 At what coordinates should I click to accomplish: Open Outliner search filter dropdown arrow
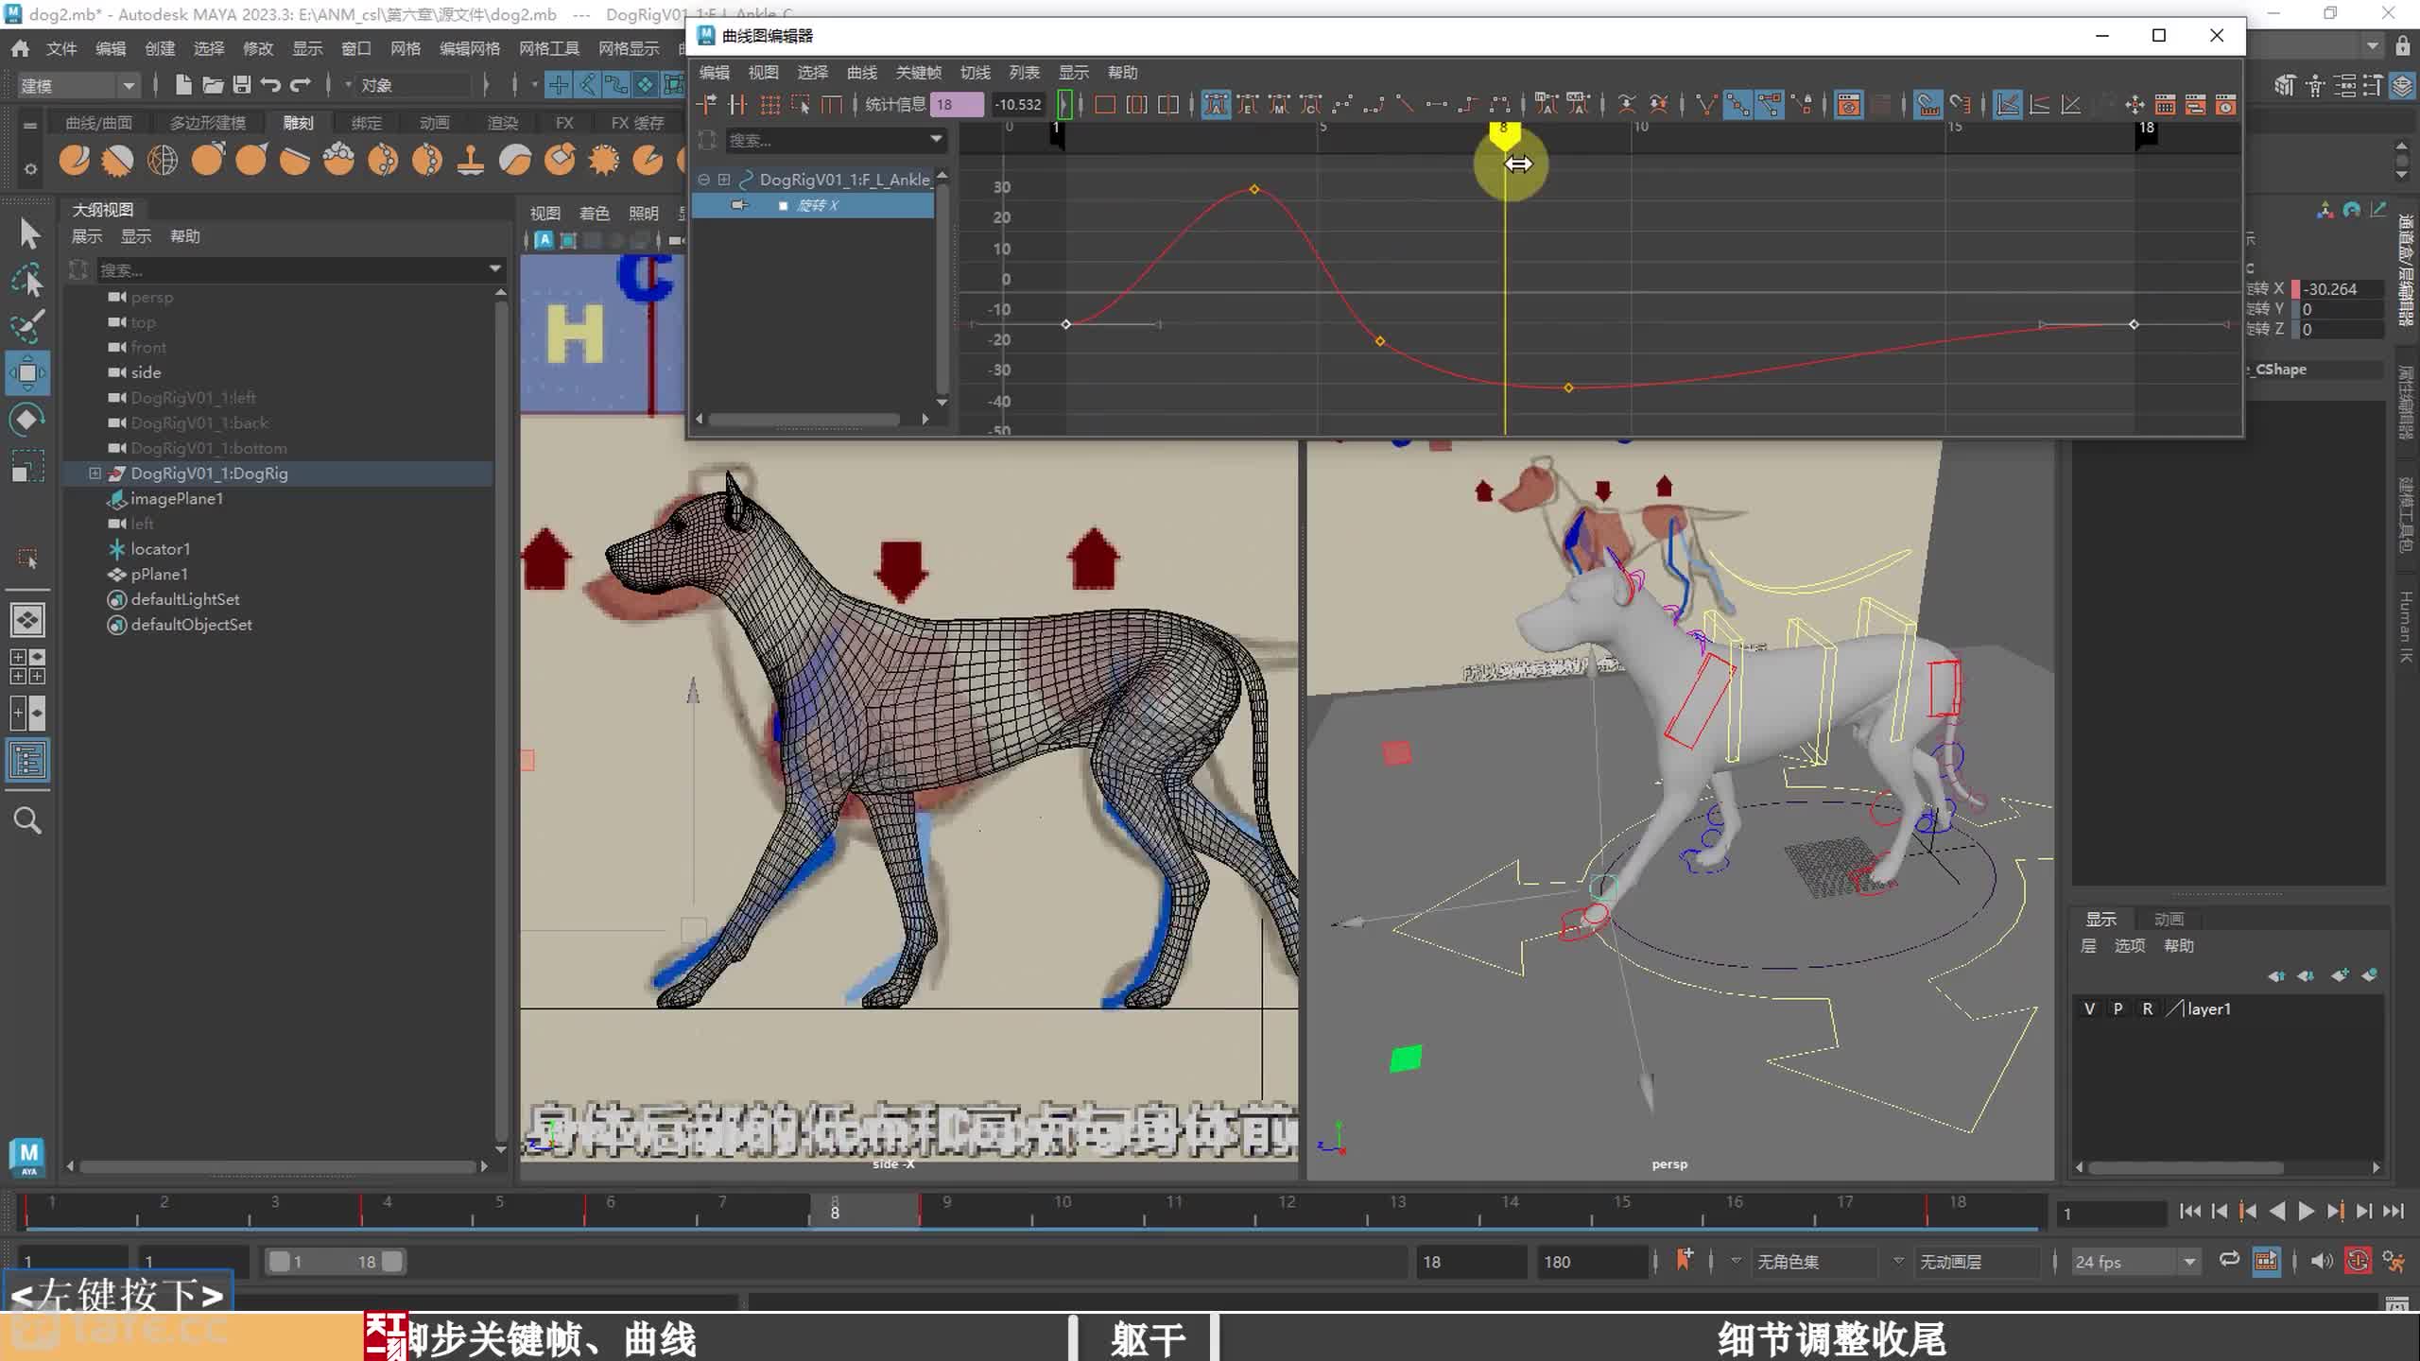494,269
